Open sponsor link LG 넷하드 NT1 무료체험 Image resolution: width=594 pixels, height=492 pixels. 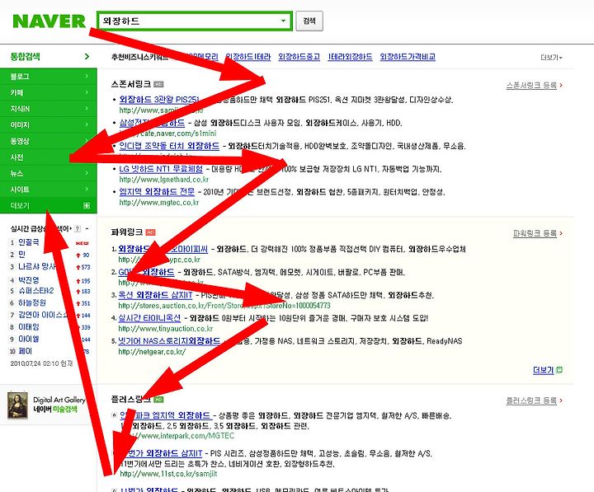point(161,169)
